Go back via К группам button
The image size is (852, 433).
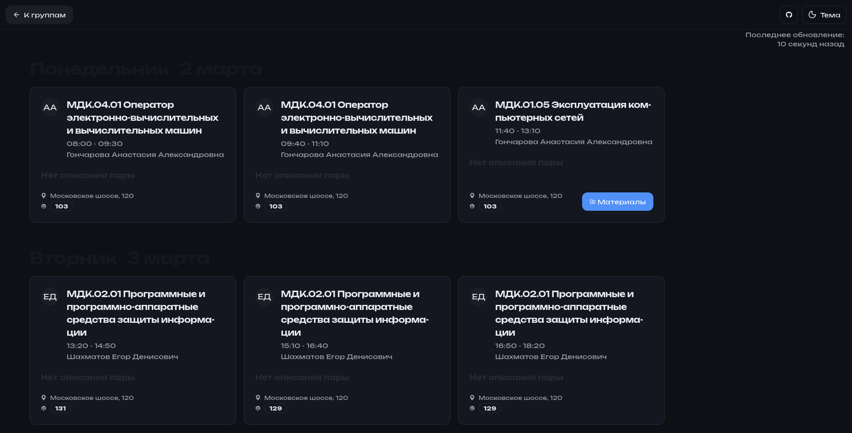tap(39, 15)
